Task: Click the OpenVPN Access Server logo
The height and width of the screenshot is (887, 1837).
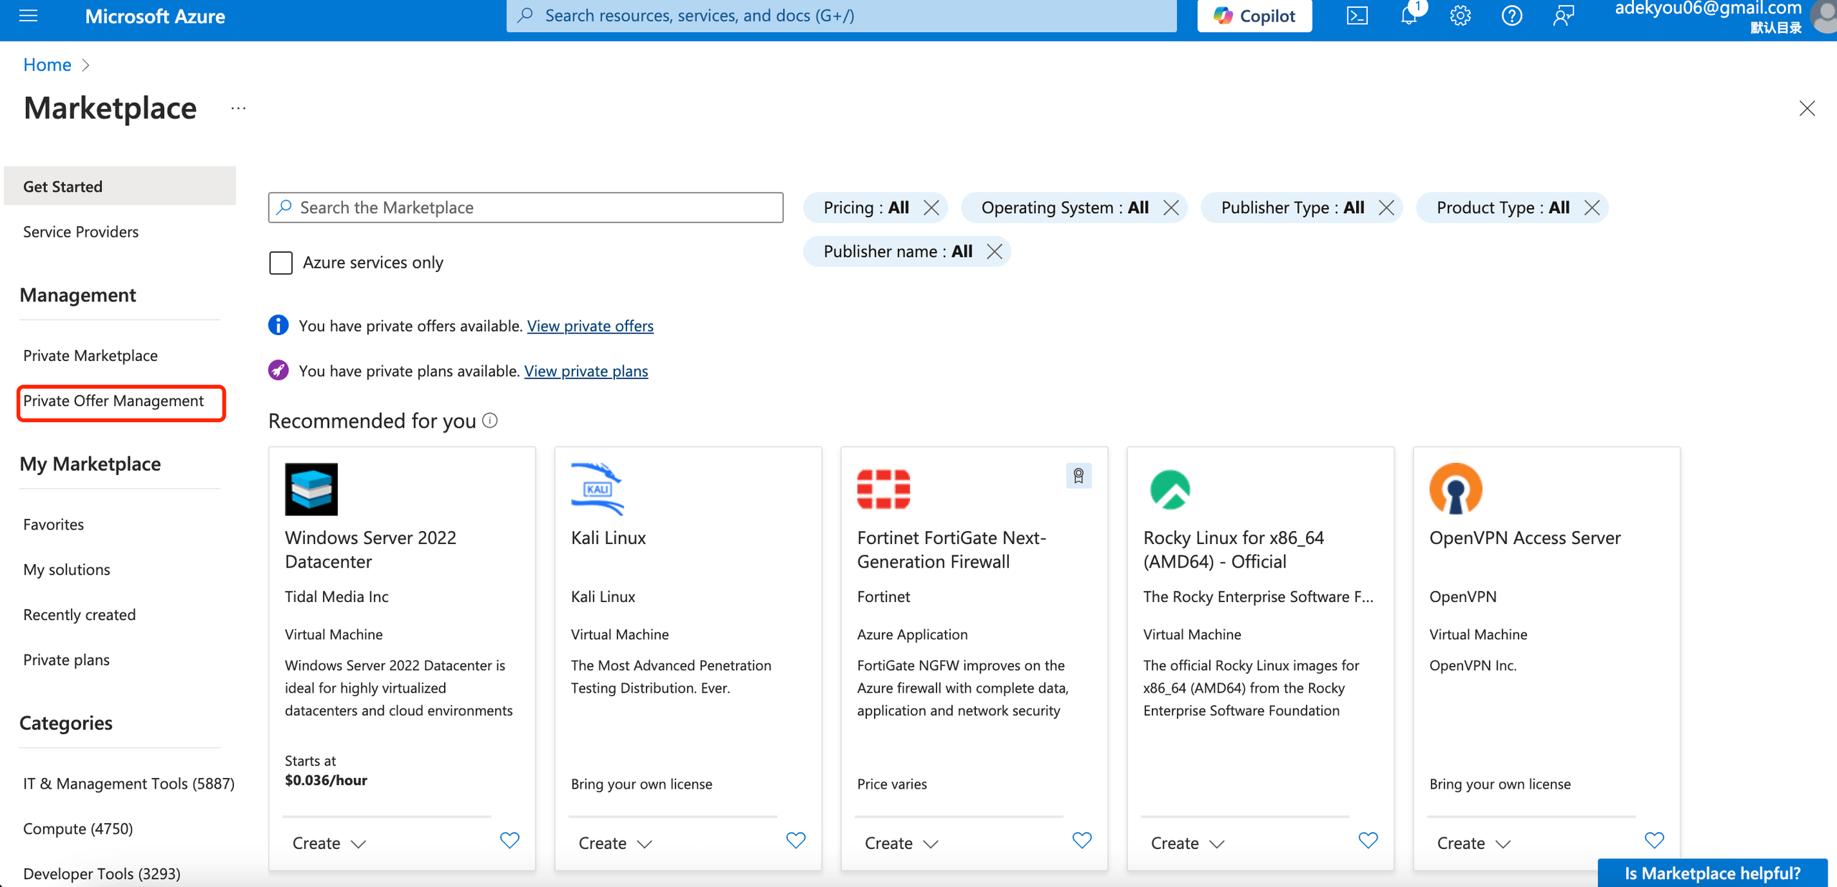Action: (x=1455, y=489)
